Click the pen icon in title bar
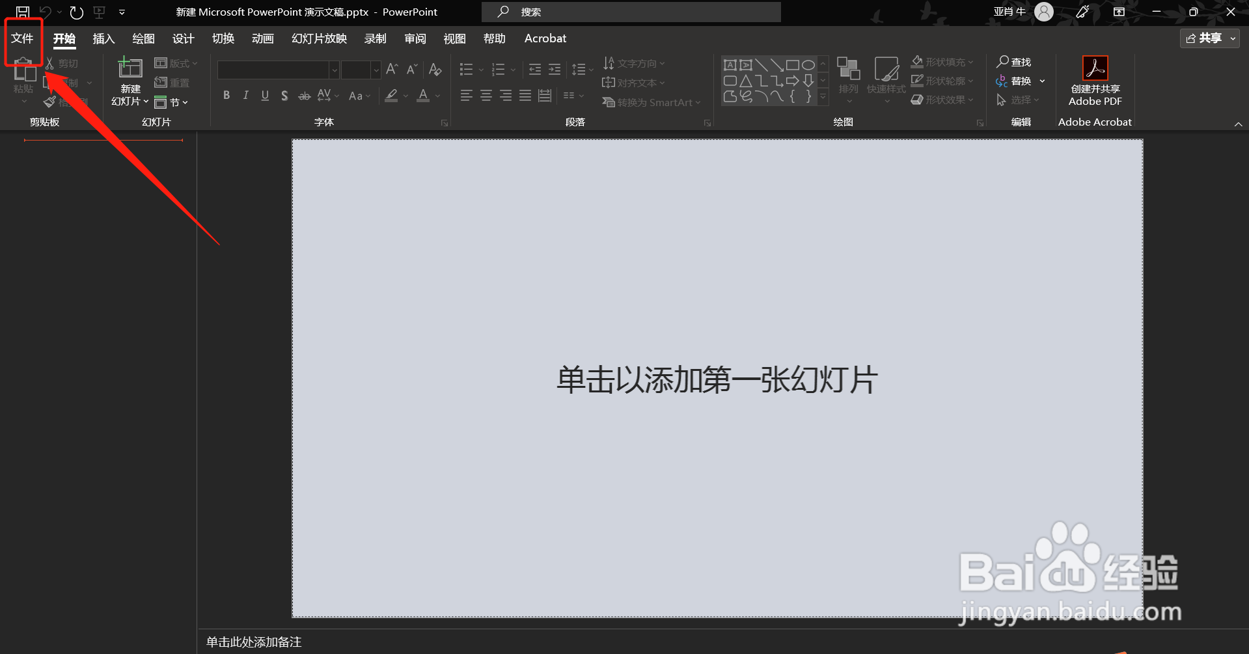1249x654 pixels. (1082, 12)
